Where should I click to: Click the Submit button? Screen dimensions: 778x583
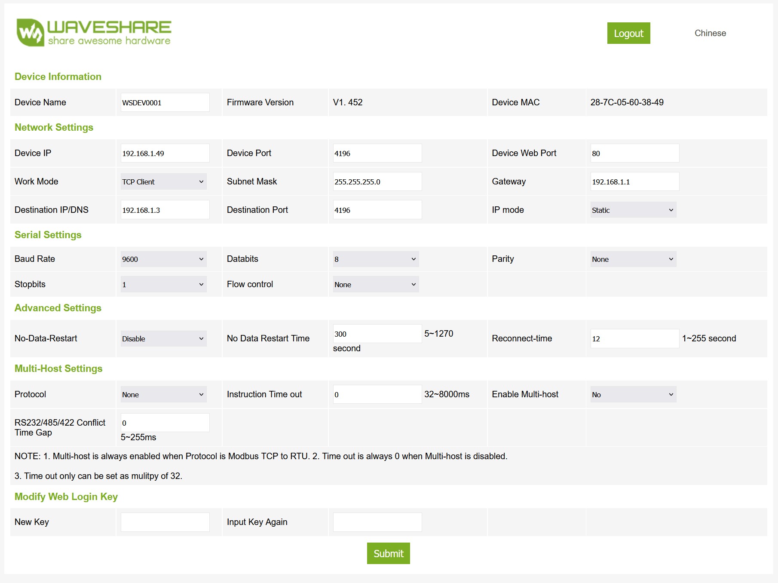(x=388, y=554)
